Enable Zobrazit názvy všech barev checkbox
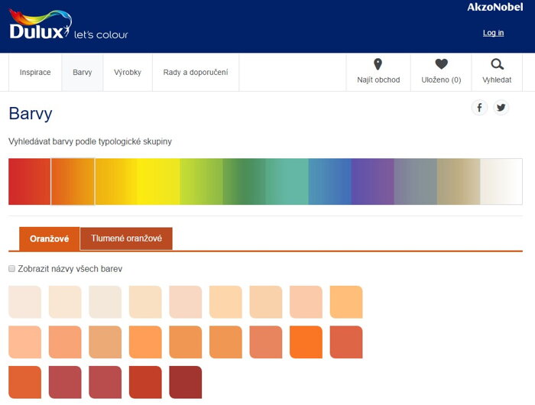The image size is (535, 405). [x=11, y=269]
